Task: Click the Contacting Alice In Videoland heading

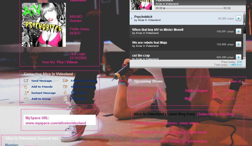Action: [x=48, y=74]
